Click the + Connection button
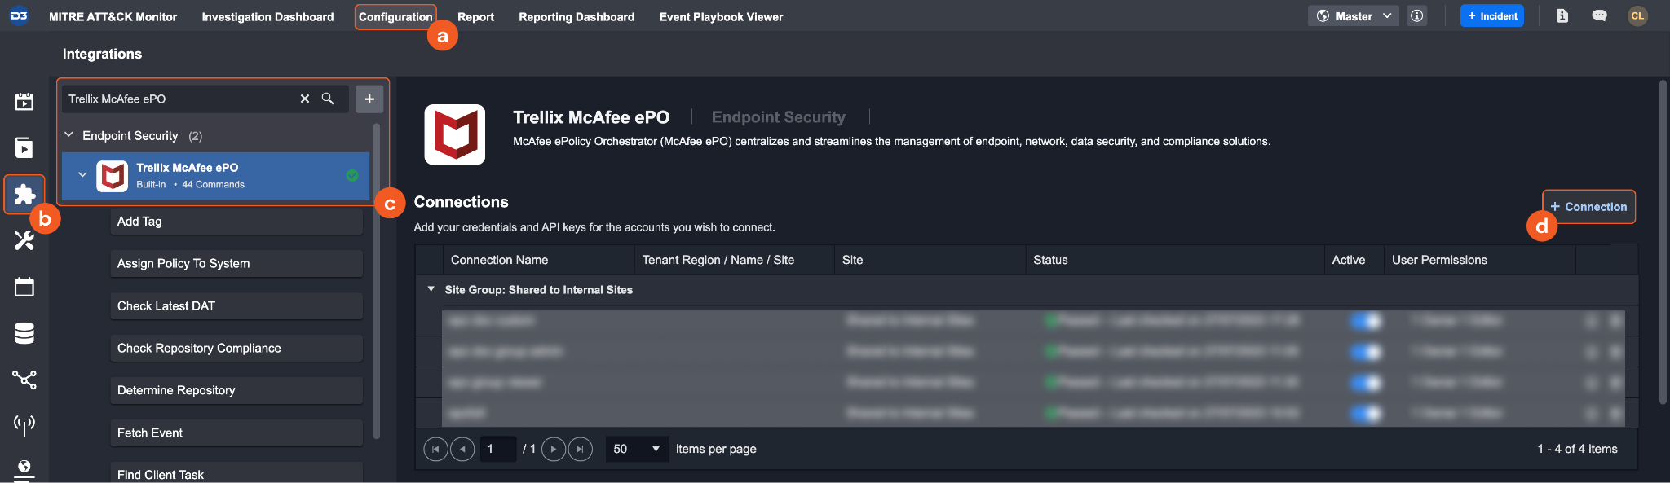 pos(1588,207)
